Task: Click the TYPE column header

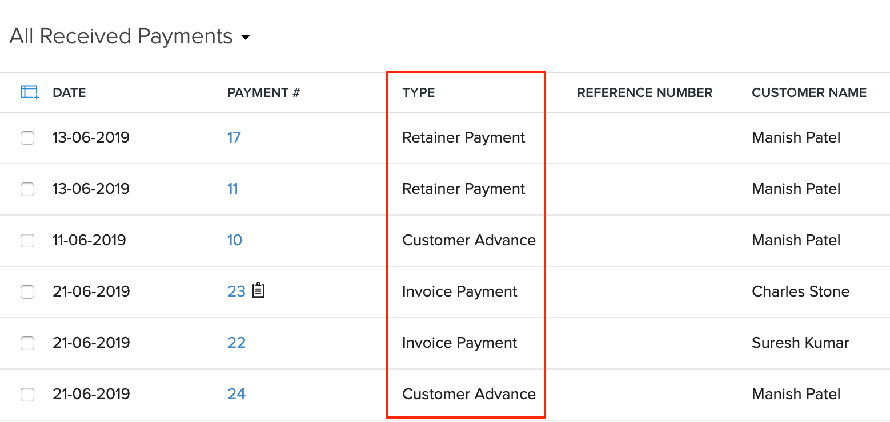Action: [x=418, y=92]
